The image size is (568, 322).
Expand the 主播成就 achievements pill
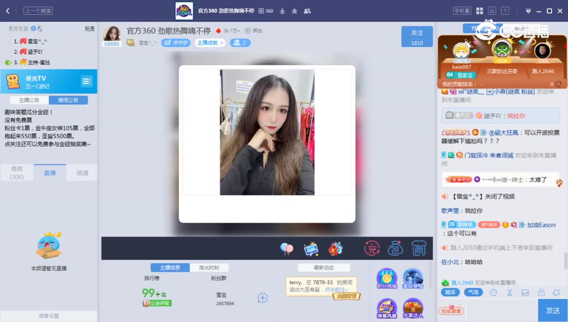click(210, 43)
